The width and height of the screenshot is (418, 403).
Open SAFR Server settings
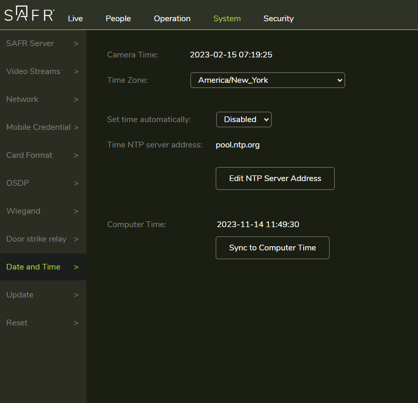point(29,43)
